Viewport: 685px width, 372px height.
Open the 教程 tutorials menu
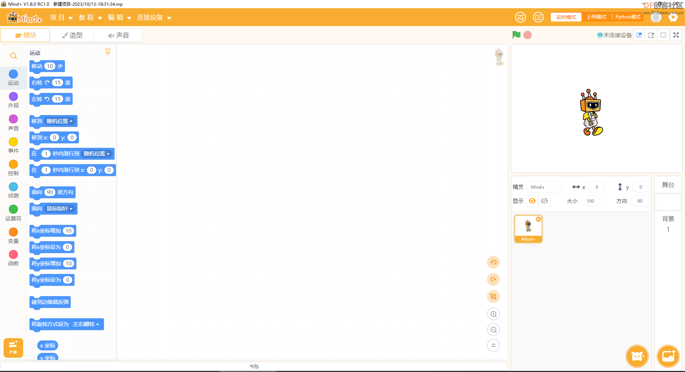[90, 17]
